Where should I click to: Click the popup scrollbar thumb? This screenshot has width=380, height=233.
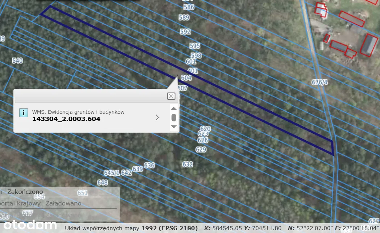(x=174, y=117)
